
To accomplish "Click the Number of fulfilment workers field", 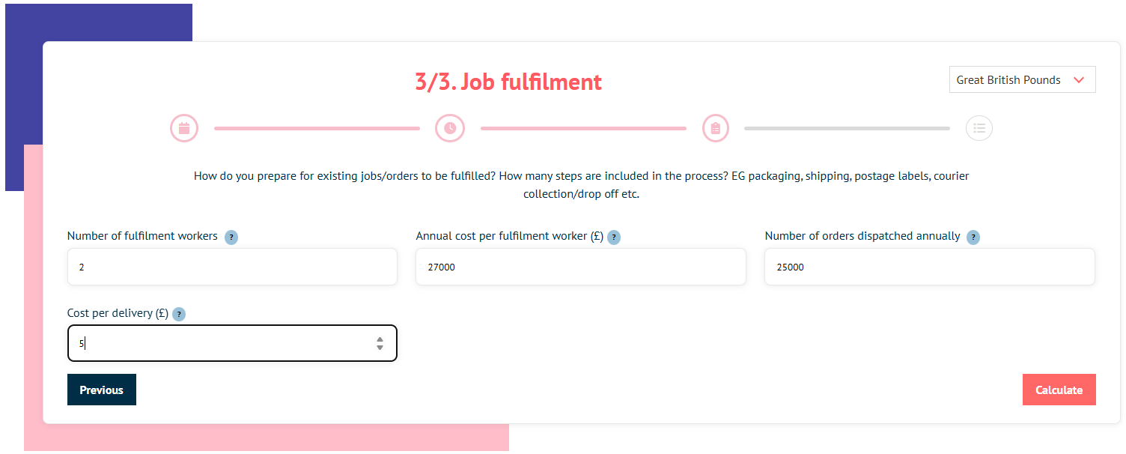I will [232, 267].
